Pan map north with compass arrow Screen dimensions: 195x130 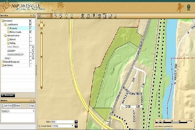42,22
